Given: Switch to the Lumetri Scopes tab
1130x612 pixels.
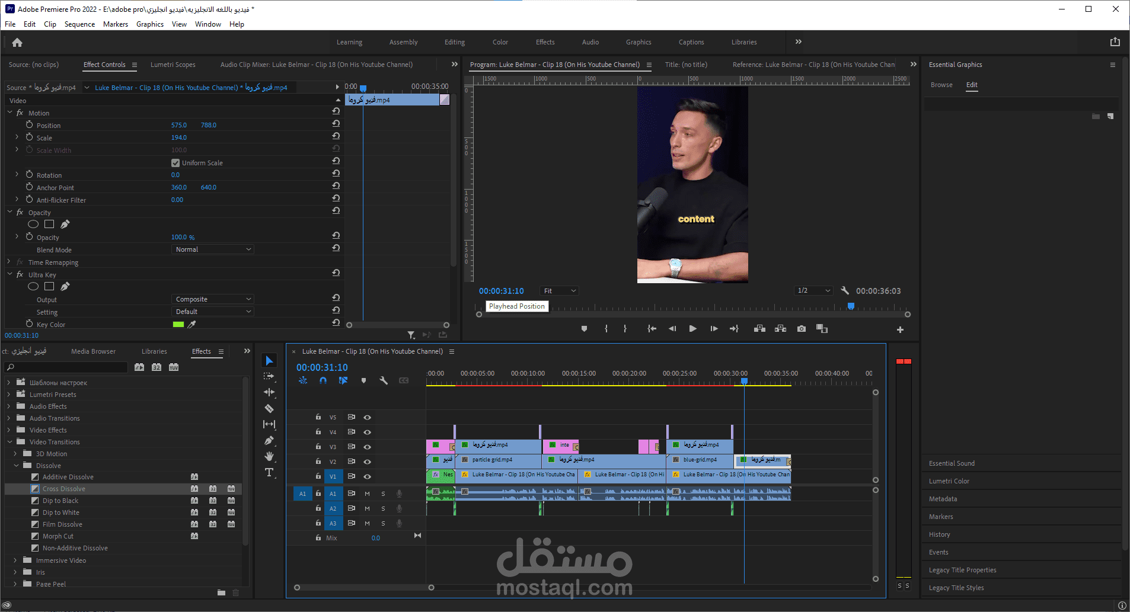Looking at the screenshot, I should [173, 65].
